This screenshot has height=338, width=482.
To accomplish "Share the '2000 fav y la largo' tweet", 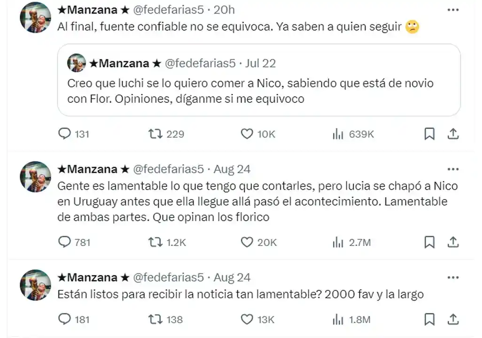I will [453, 320].
